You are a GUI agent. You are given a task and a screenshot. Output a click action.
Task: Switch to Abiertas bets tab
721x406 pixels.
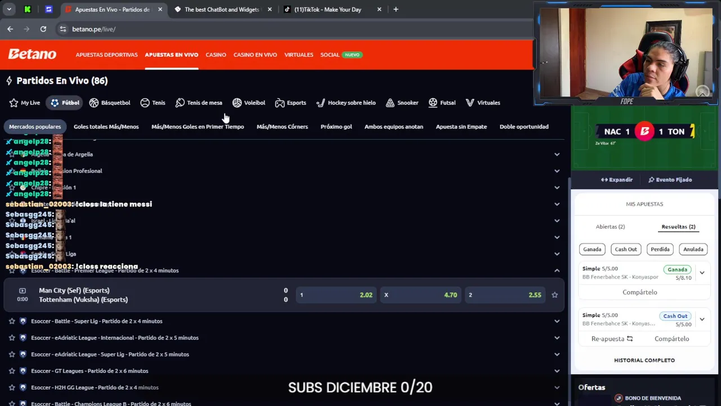(610, 227)
